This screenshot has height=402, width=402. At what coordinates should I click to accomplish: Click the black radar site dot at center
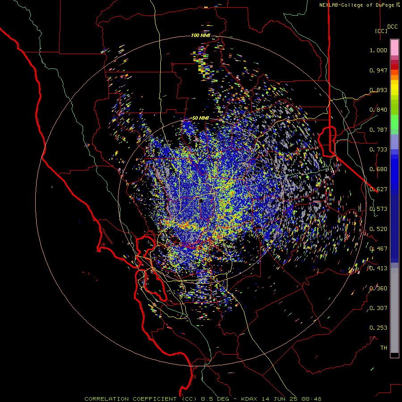coord(201,201)
